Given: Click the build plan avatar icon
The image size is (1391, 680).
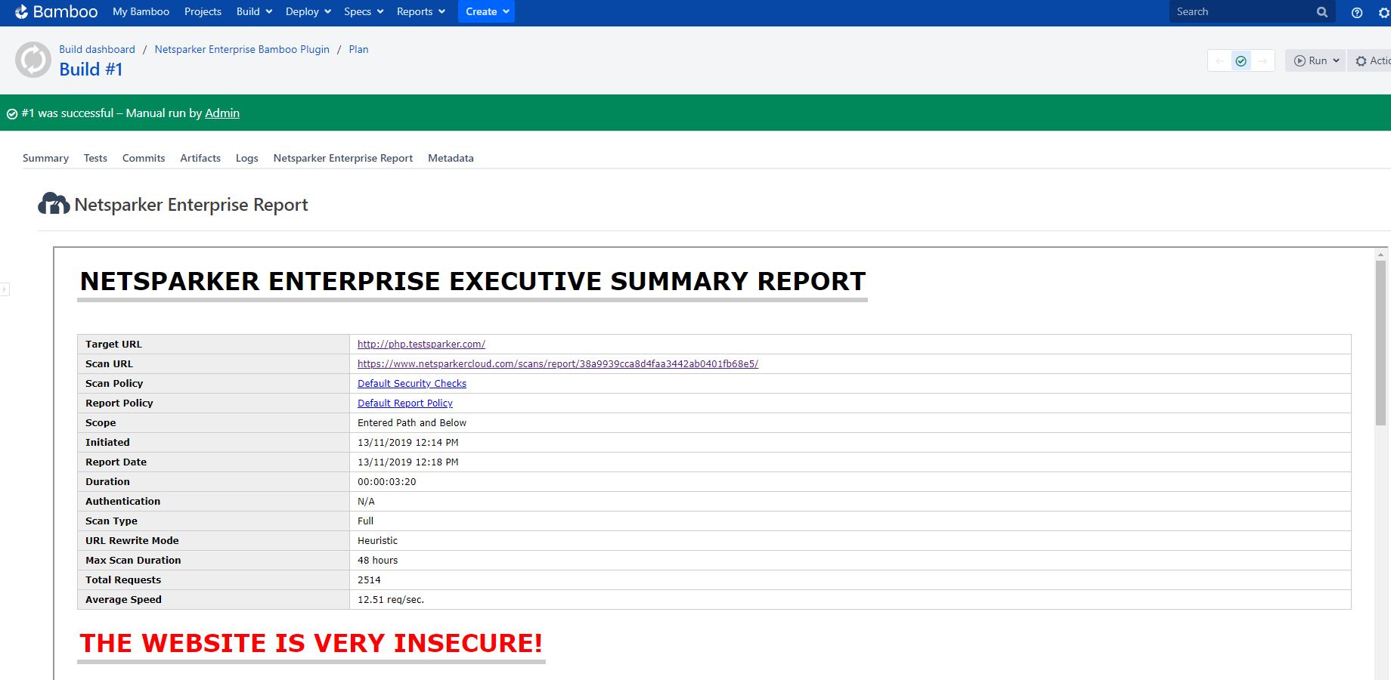Looking at the screenshot, I should pyautogui.click(x=33, y=60).
